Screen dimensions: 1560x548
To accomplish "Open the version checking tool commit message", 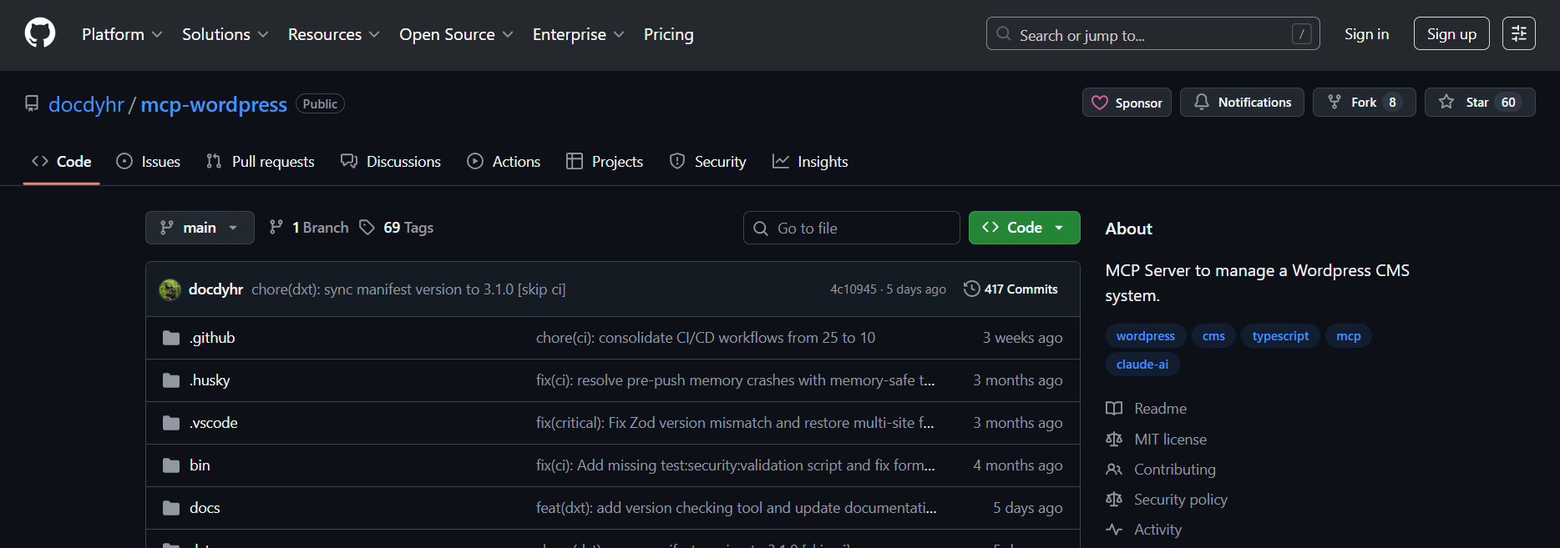I will tap(737, 508).
